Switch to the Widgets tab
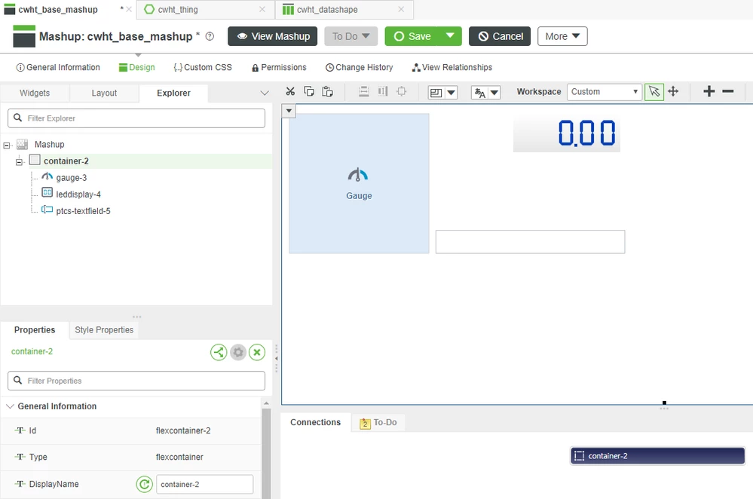 35,93
